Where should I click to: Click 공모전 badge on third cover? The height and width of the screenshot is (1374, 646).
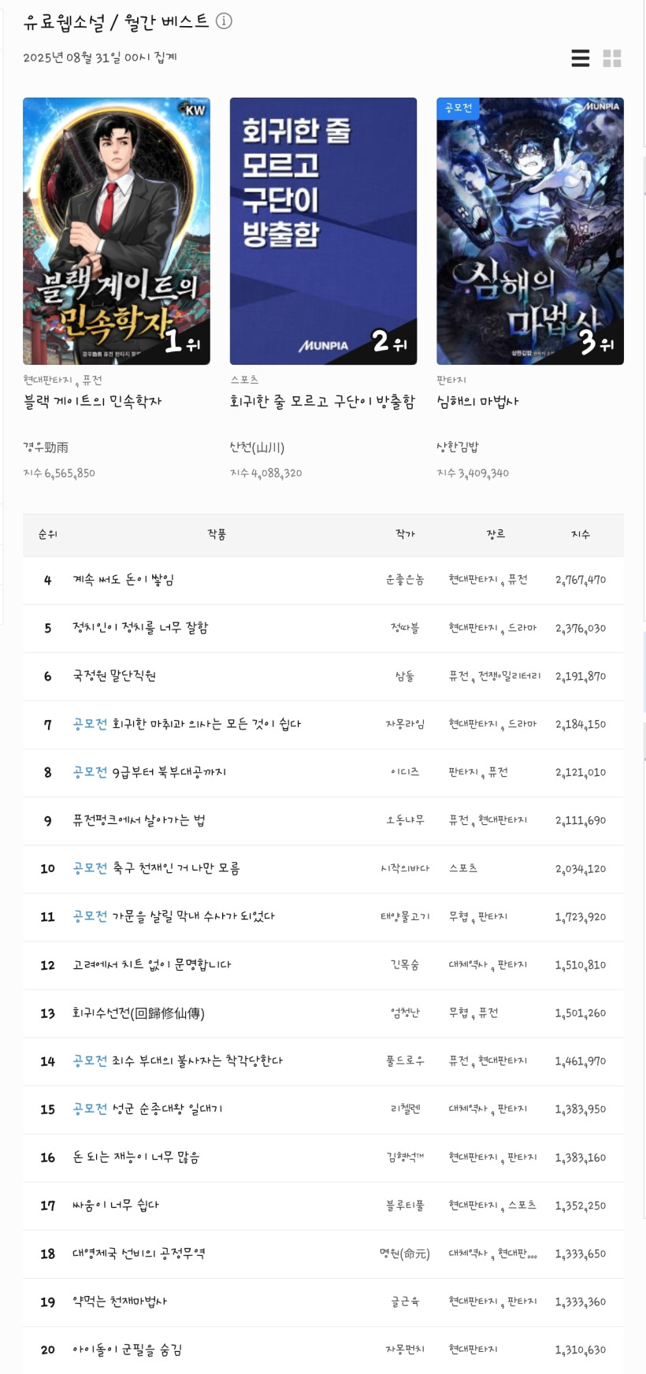click(x=458, y=108)
